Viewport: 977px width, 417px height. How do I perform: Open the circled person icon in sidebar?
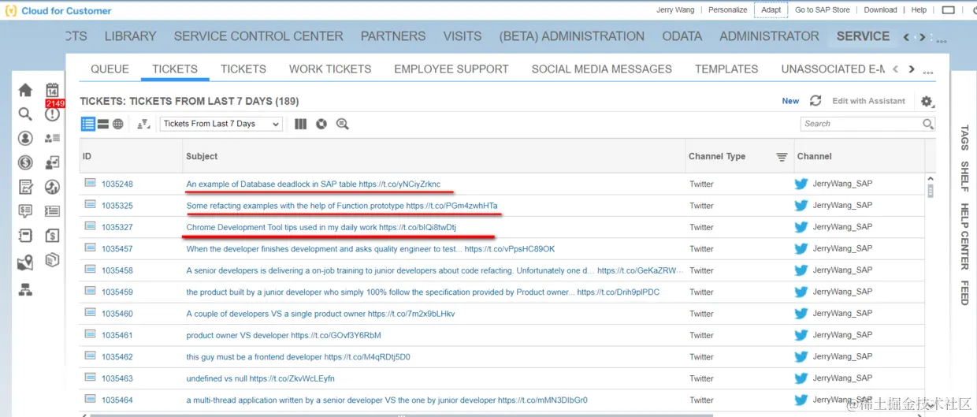(25, 139)
